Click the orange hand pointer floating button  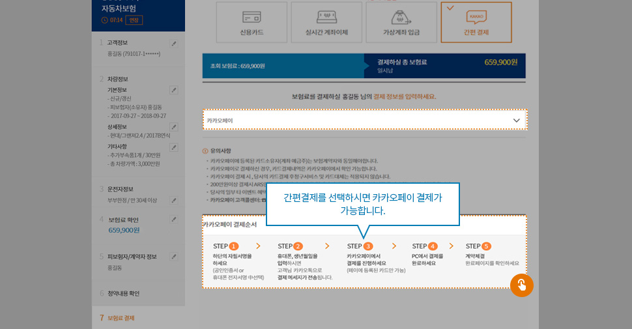tap(521, 285)
